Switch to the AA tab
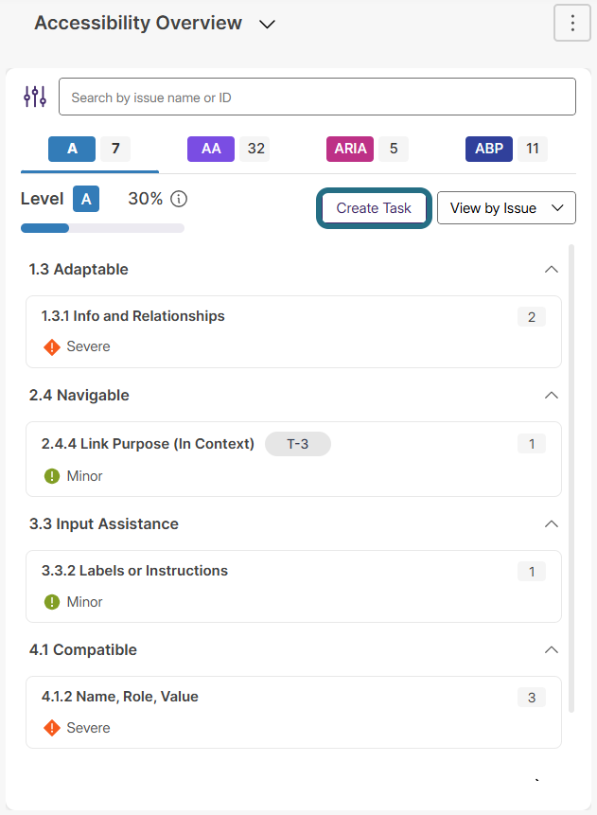Image resolution: width=597 pixels, height=815 pixels. [211, 149]
